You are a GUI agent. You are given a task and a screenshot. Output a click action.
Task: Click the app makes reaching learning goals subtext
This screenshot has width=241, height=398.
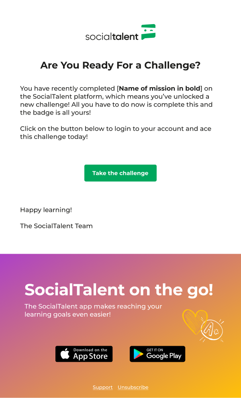(x=93, y=310)
